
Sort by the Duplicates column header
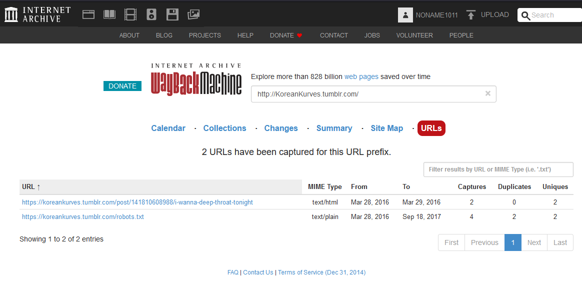click(514, 187)
